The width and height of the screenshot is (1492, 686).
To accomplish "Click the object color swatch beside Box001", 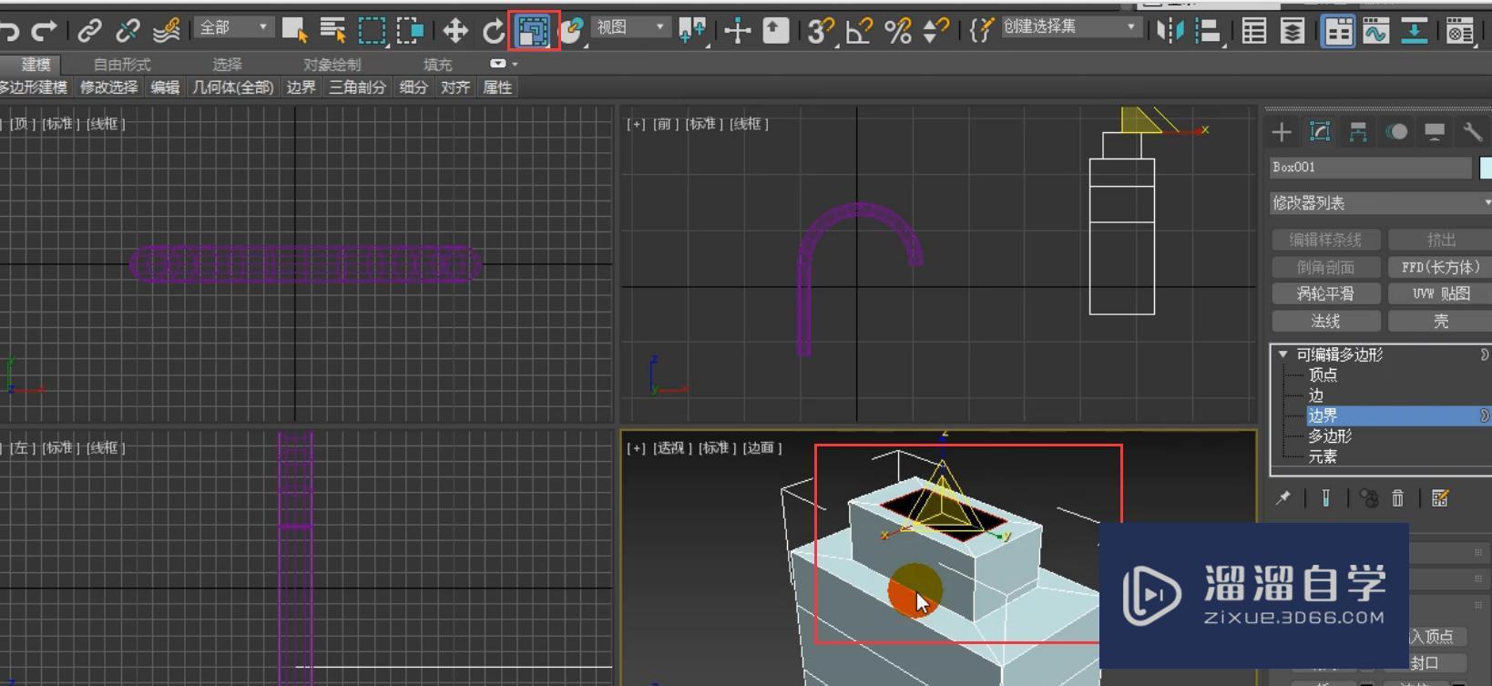I will point(1486,168).
